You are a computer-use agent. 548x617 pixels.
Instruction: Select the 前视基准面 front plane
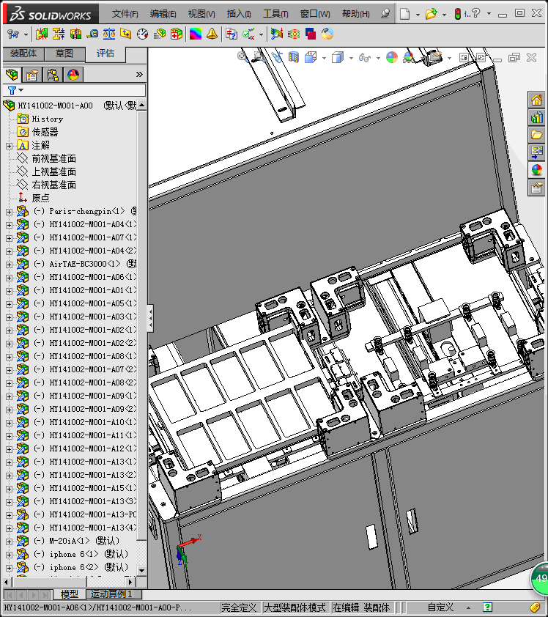tap(53, 158)
